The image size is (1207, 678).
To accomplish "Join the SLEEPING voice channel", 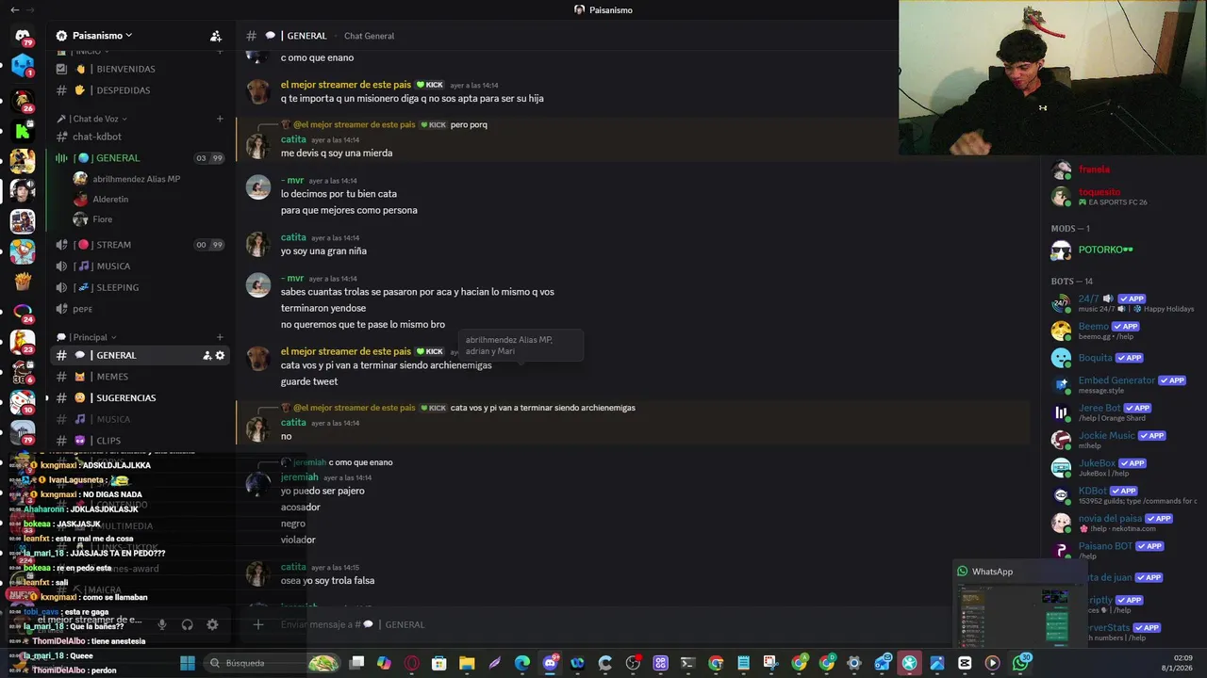I will [141, 287].
